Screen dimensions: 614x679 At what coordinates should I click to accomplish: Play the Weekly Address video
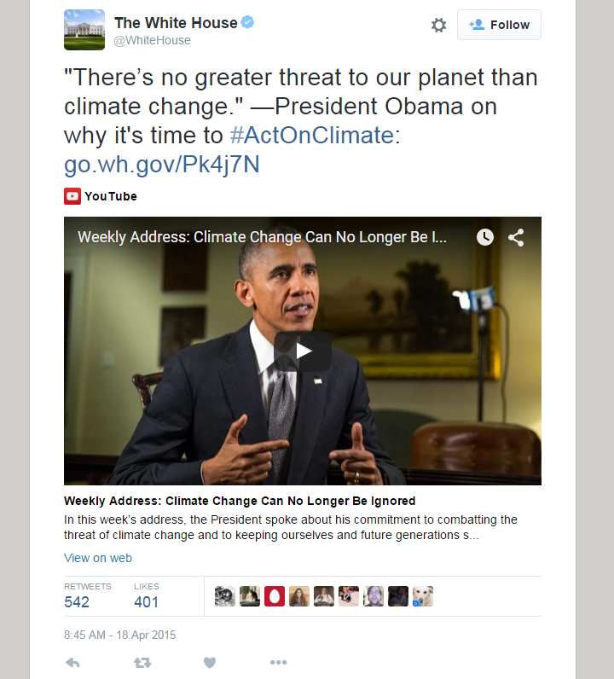pos(303,351)
